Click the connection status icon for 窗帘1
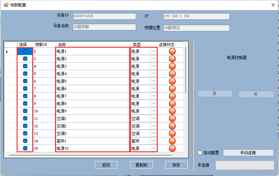 (x=172, y=141)
